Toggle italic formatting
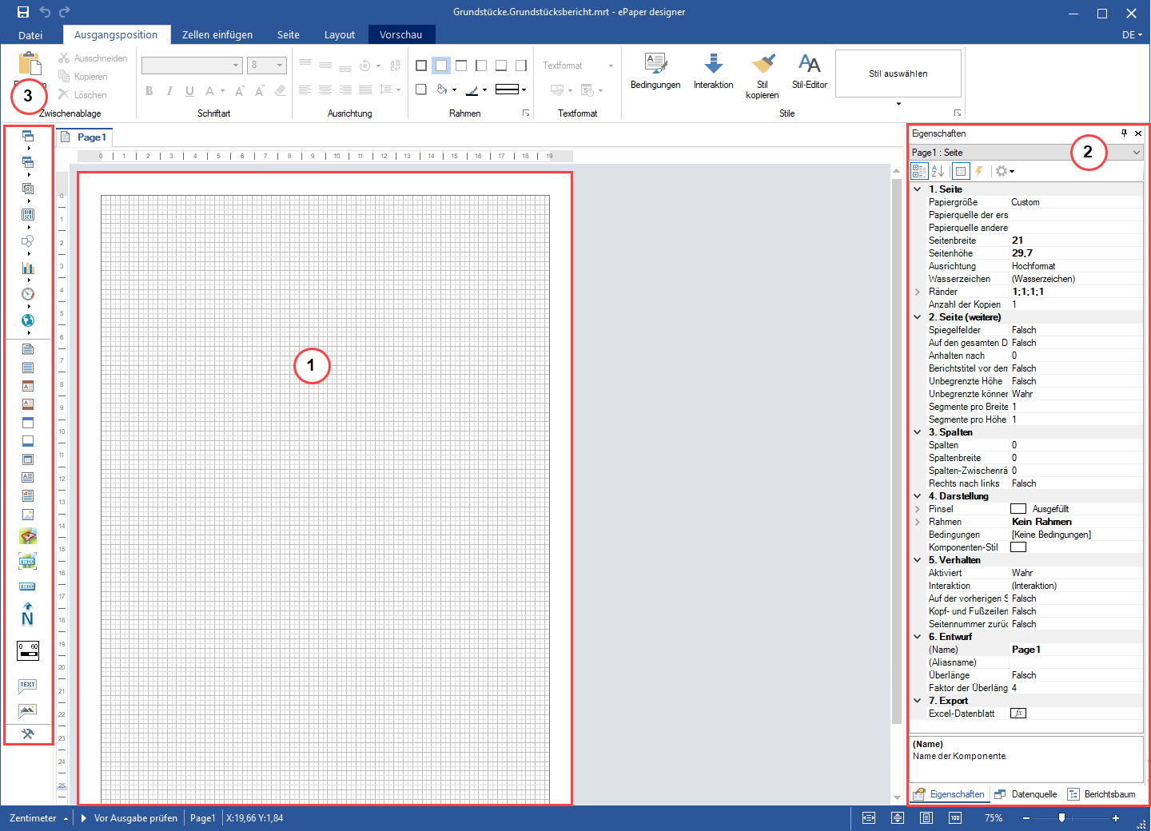 pyautogui.click(x=169, y=91)
